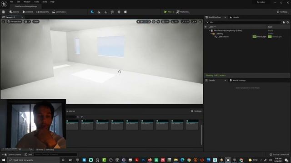Open Play options dots menu
The image size is (291, 163).
coord(173,12)
